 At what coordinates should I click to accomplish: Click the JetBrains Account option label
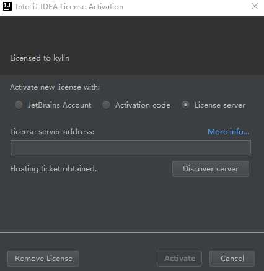point(59,105)
